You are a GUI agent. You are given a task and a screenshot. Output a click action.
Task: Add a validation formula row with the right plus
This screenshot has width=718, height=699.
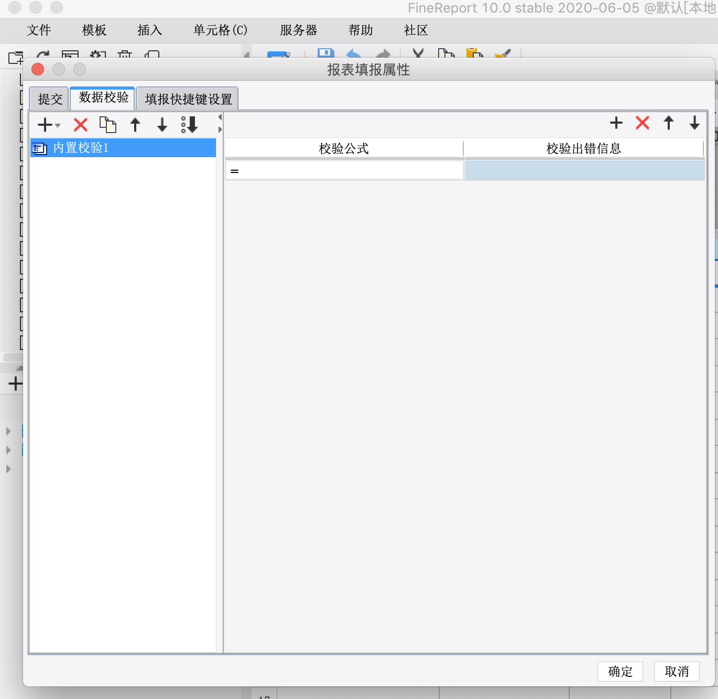(x=616, y=123)
